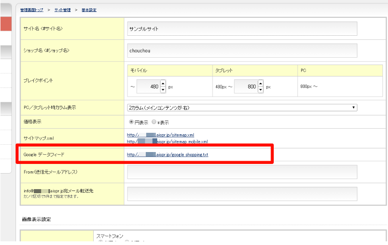Select the red highlighted left sidebar item

click(5, 24)
